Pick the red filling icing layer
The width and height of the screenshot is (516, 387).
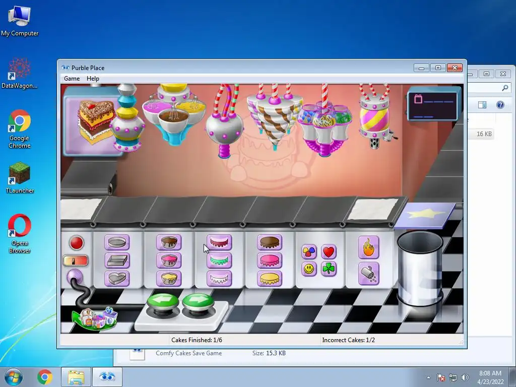pyautogui.click(x=219, y=242)
